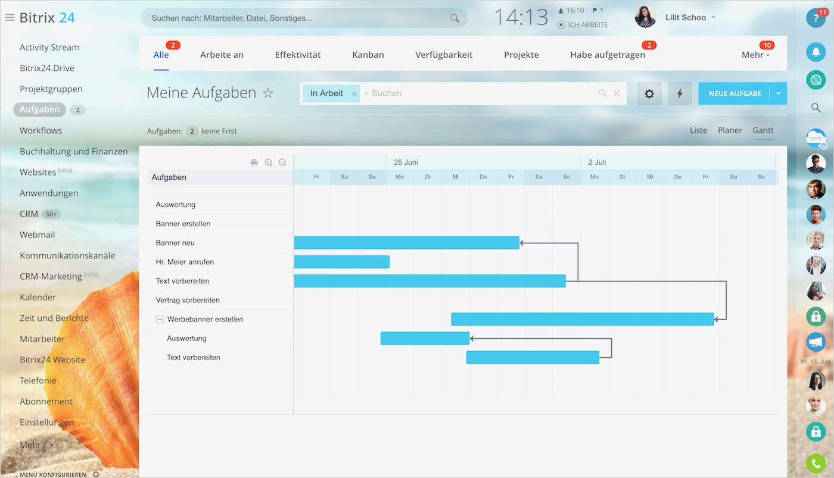Viewport: 834px width, 478px height.
Task: Select the Banner erstellen task row
Action: pyautogui.click(x=220, y=224)
